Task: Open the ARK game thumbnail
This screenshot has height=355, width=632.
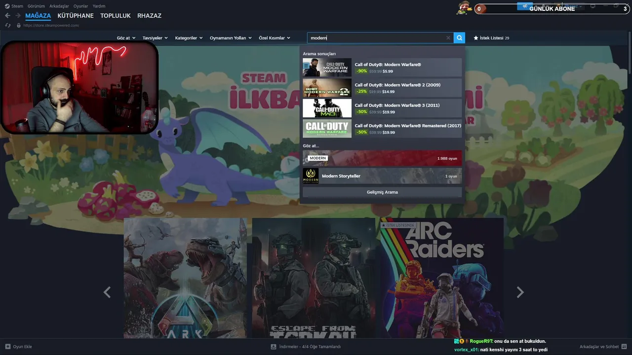Action: pyautogui.click(x=185, y=278)
